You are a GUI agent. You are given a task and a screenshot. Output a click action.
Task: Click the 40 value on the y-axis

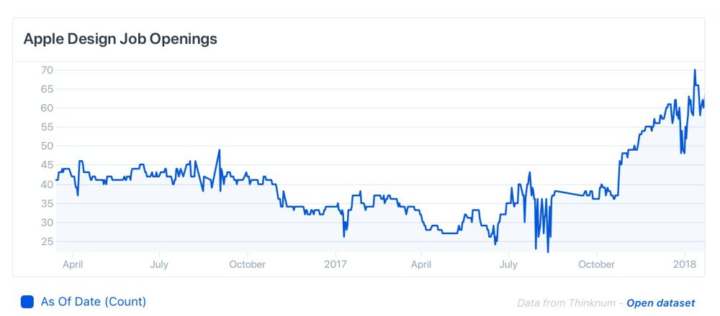48,184
